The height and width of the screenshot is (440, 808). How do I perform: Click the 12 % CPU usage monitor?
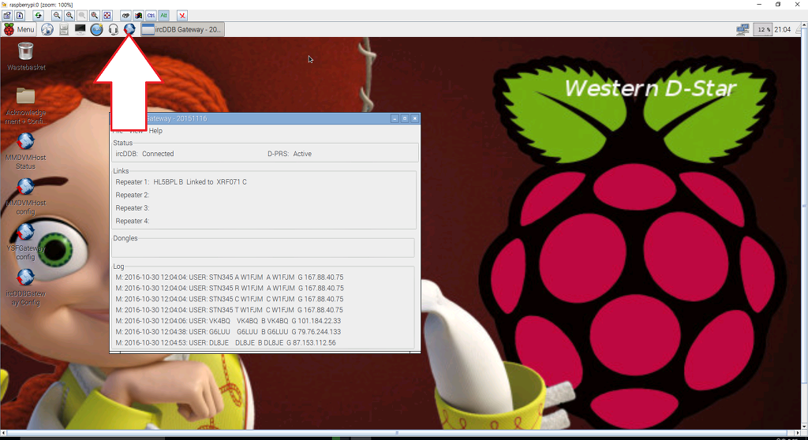click(x=763, y=29)
